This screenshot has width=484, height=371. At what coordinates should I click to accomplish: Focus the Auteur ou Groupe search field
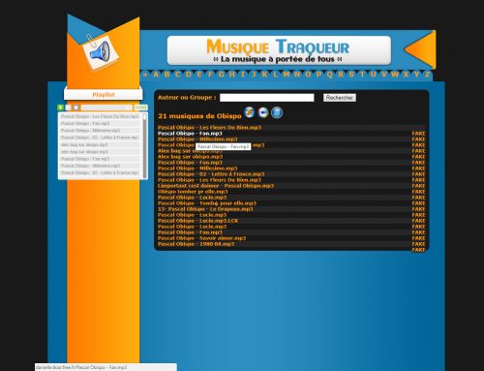[x=267, y=98]
